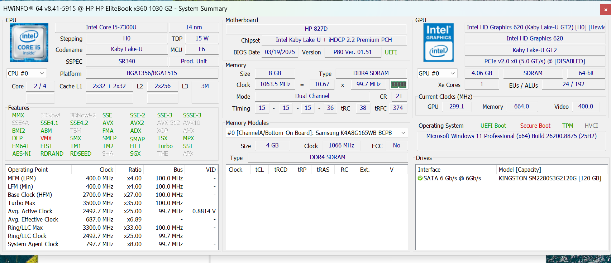611x263 pixels.
Task: Click the Core count value 2 / 4
Action: click(x=40, y=86)
